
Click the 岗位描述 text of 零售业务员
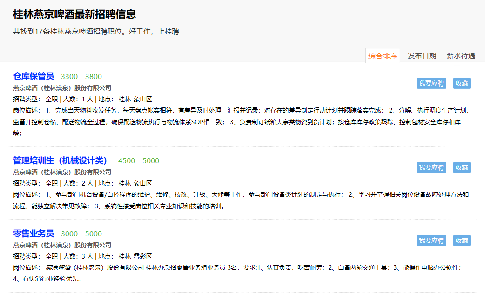click(x=237, y=273)
